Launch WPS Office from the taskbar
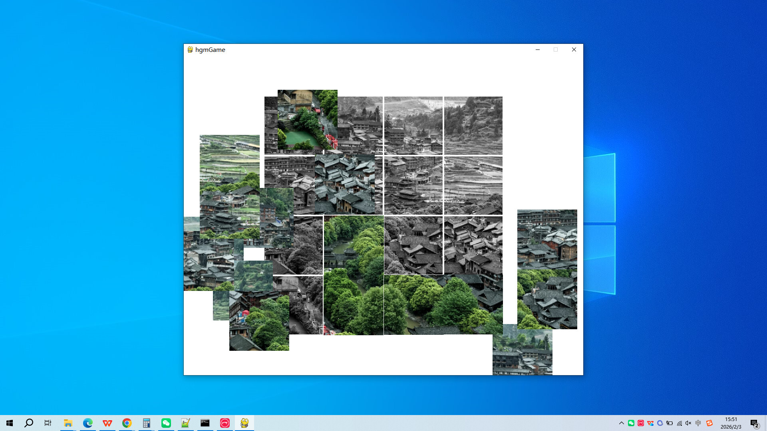This screenshot has width=767, height=431. [107, 423]
